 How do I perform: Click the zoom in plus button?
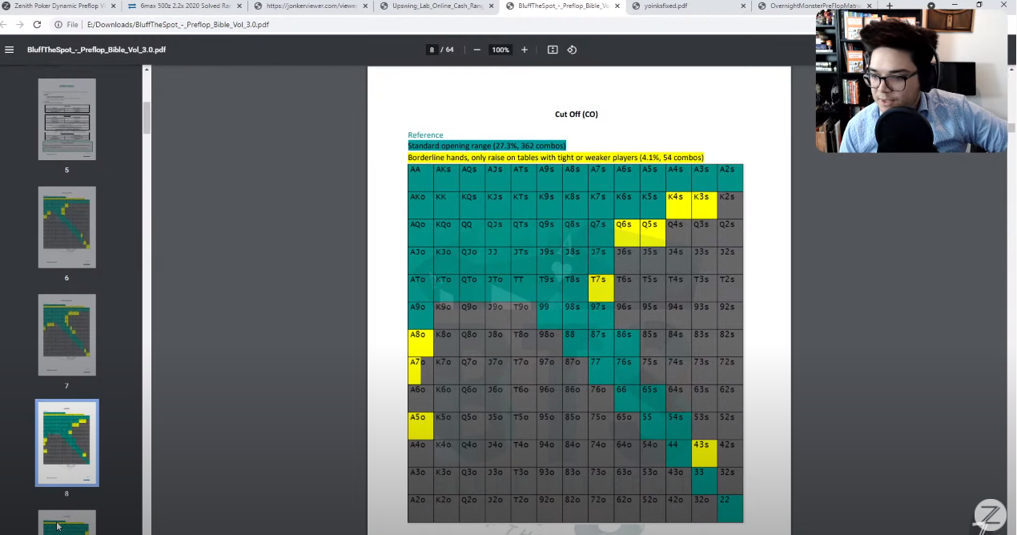525,50
